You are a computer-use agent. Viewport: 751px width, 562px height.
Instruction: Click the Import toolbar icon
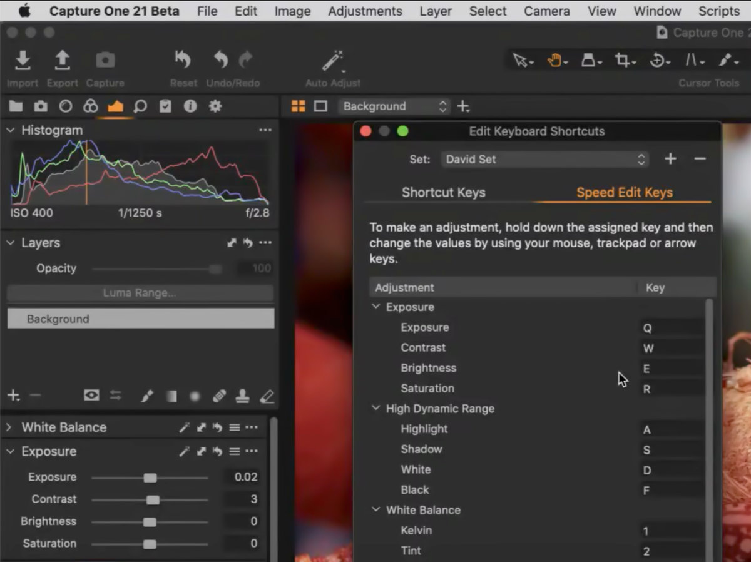point(23,60)
